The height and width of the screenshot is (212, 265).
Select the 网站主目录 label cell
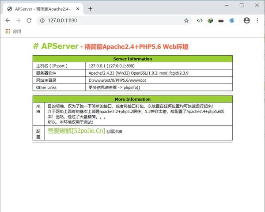pos(59,80)
